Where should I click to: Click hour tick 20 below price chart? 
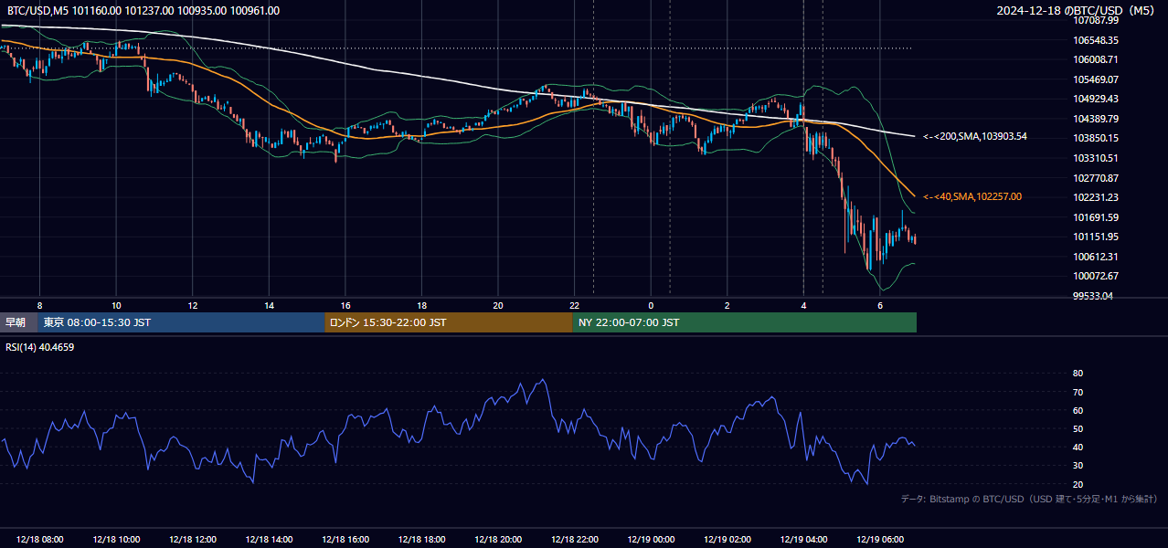(498, 305)
